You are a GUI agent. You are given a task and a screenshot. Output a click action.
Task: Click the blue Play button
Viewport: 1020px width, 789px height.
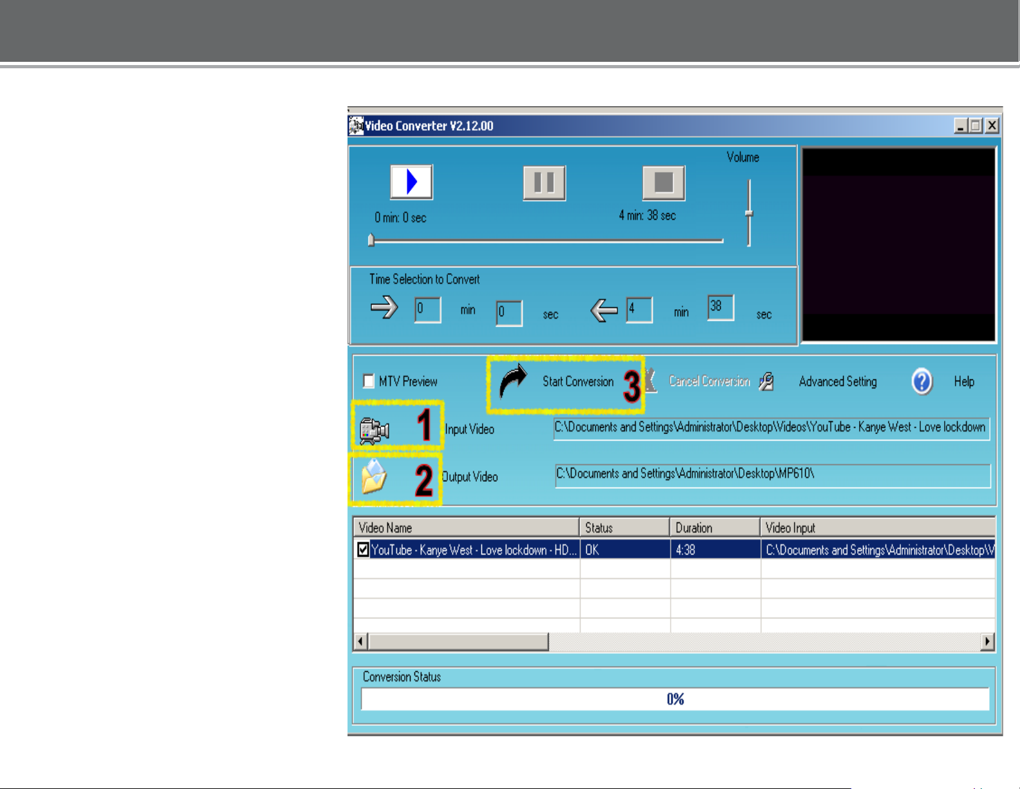411,182
